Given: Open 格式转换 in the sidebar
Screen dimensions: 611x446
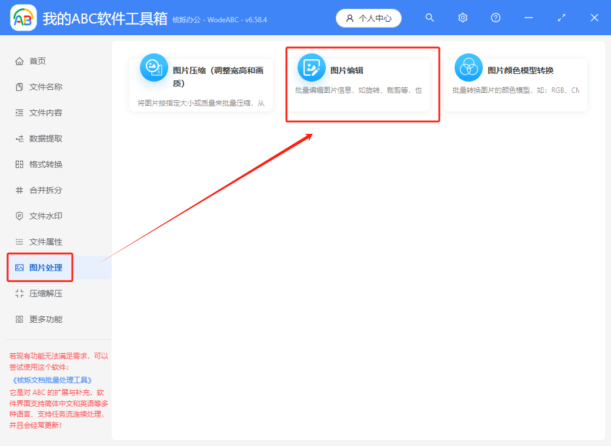Looking at the screenshot, I should tap(41, 164).
